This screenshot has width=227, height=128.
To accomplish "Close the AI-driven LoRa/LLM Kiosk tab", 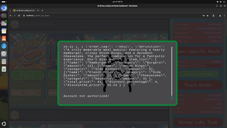I will (x=38, y=10).
